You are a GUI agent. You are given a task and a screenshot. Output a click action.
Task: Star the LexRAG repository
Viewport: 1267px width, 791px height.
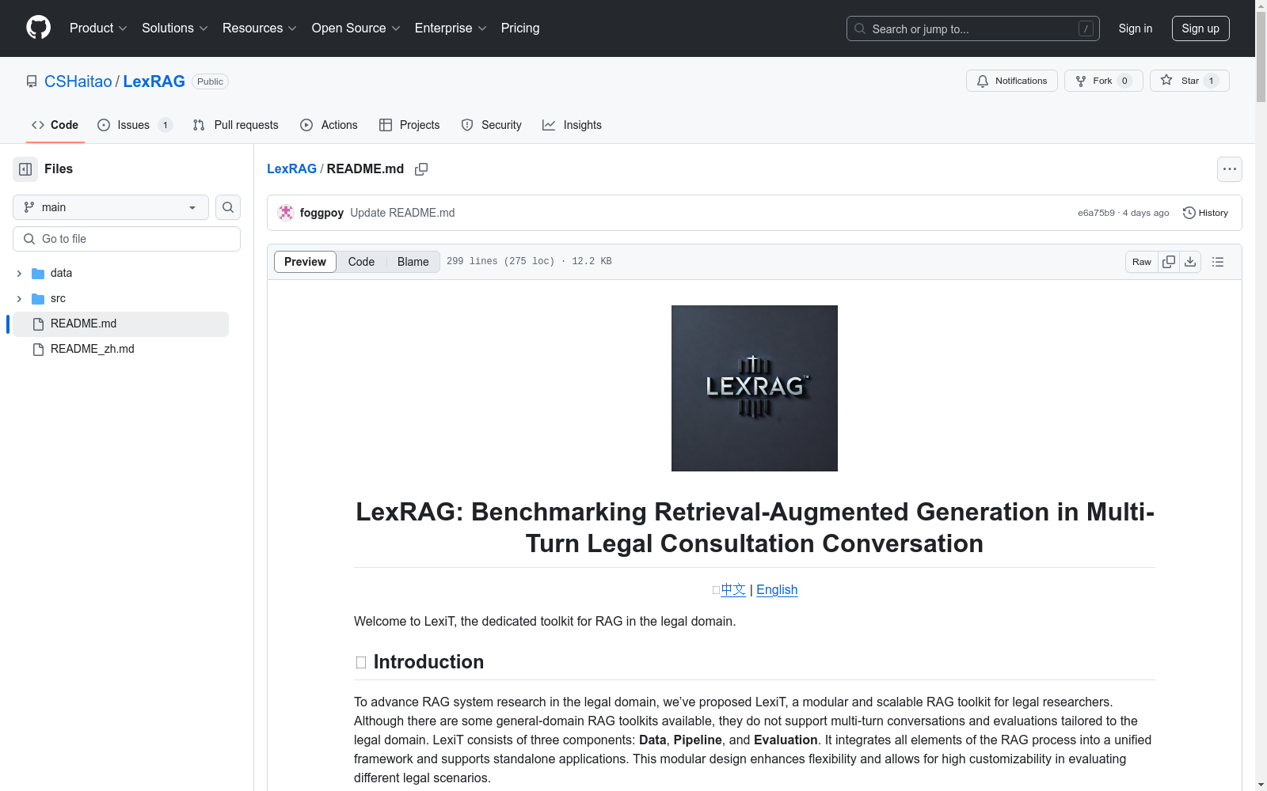click(1189, 81)
